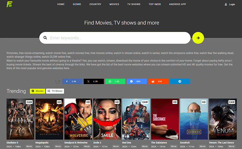Image resolution: width=242 pixels, height=149 pixels.
Task: Click the user icon beside Login
Action: pyautogui.click(x=226, y=4)
